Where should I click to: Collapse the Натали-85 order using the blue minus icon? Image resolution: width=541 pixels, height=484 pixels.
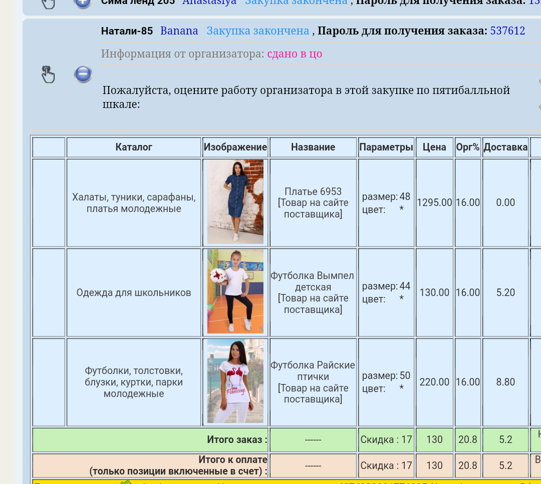83,74
